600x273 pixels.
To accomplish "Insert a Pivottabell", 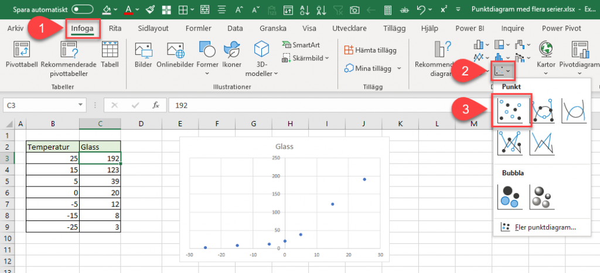I will (x=22, y=54).
